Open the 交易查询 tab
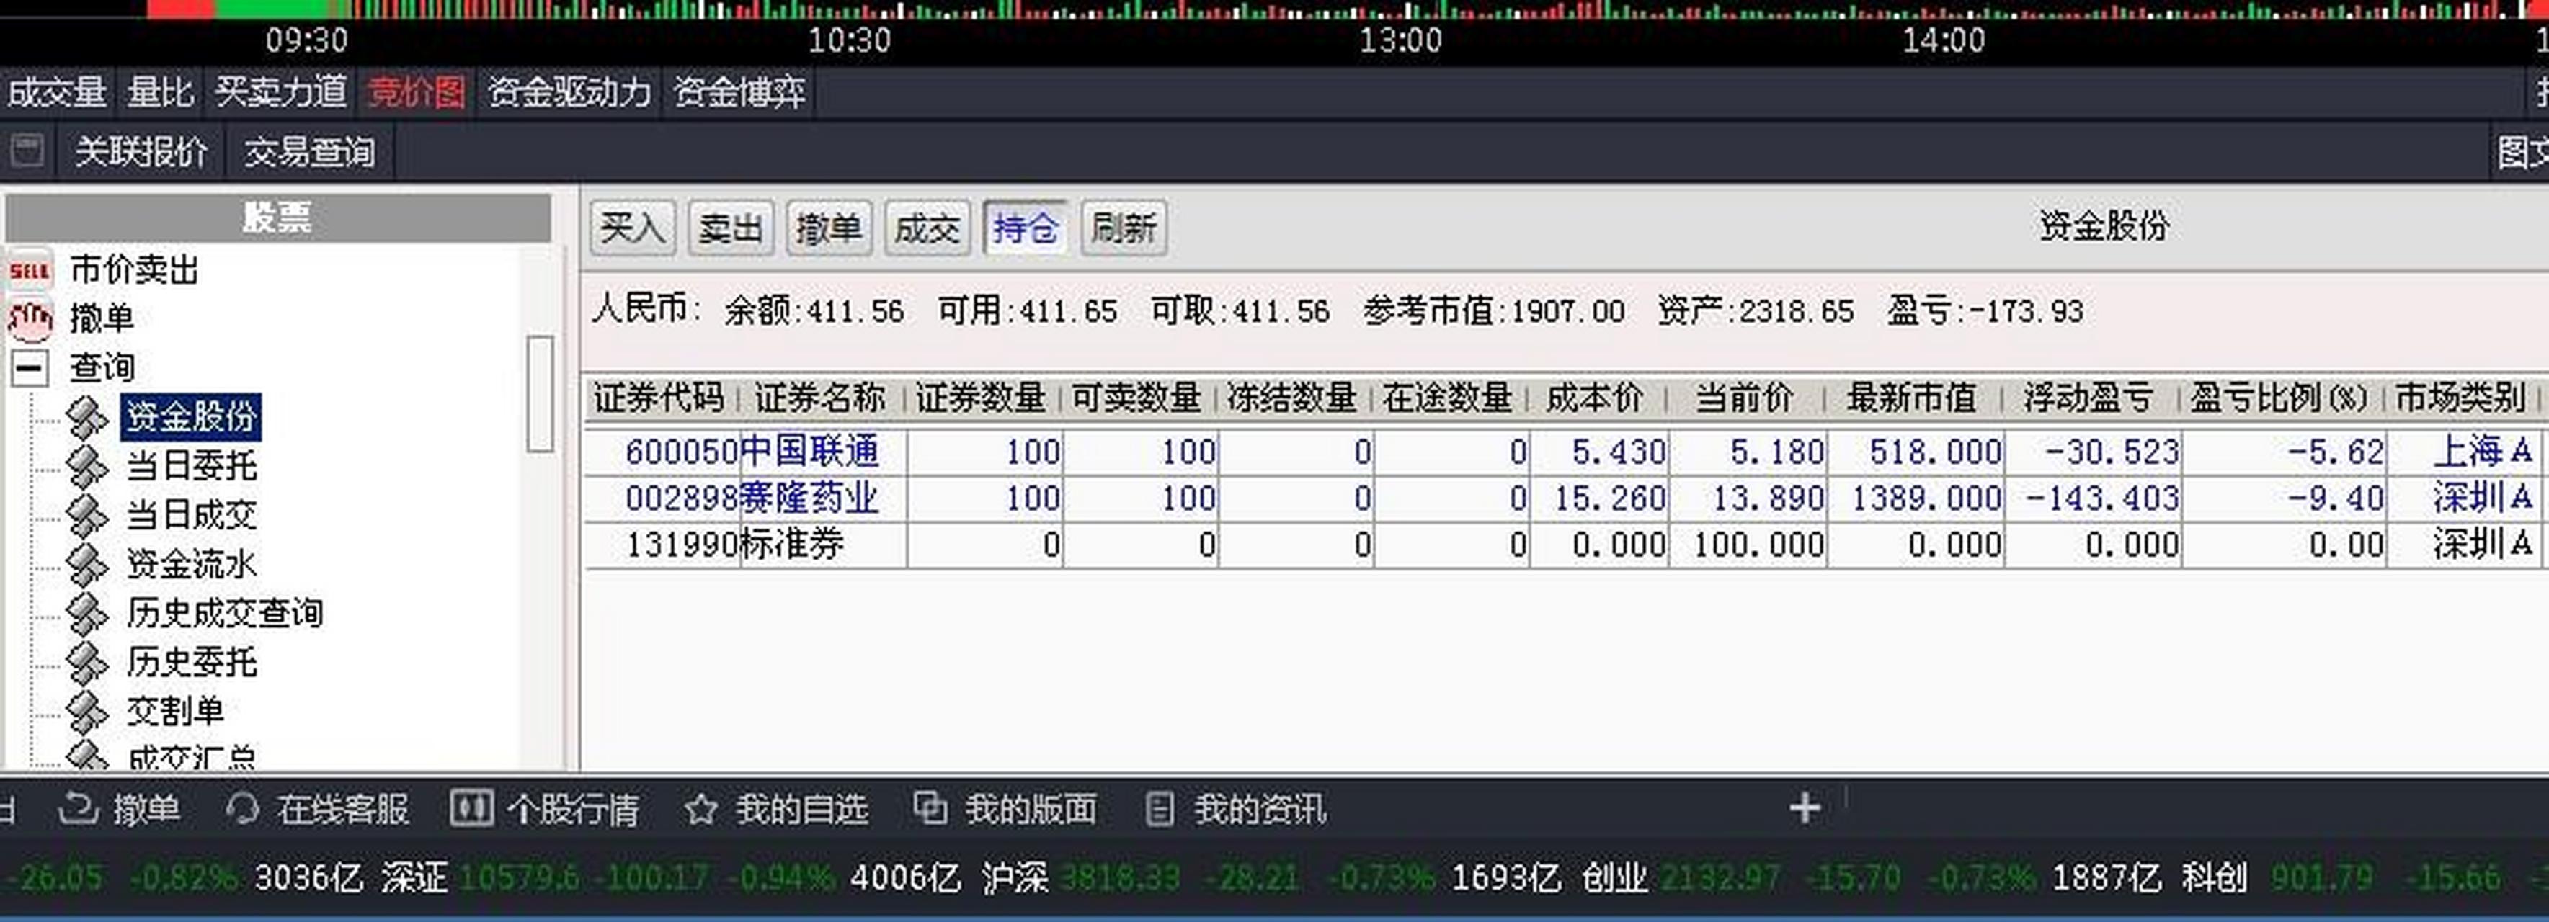 [x=310, y=151]
